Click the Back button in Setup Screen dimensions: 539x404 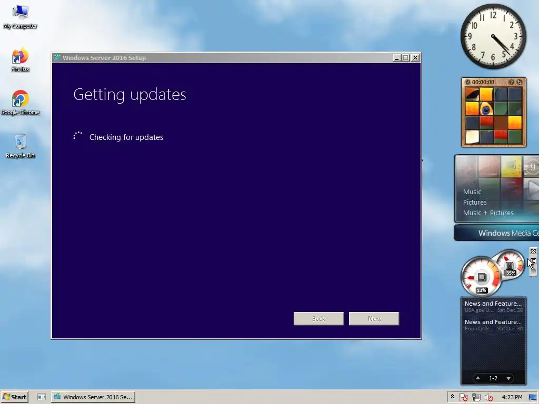(x=318, y=318)
